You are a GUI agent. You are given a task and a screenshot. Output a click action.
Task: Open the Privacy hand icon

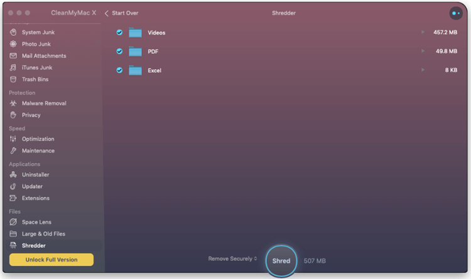[13, 115]
